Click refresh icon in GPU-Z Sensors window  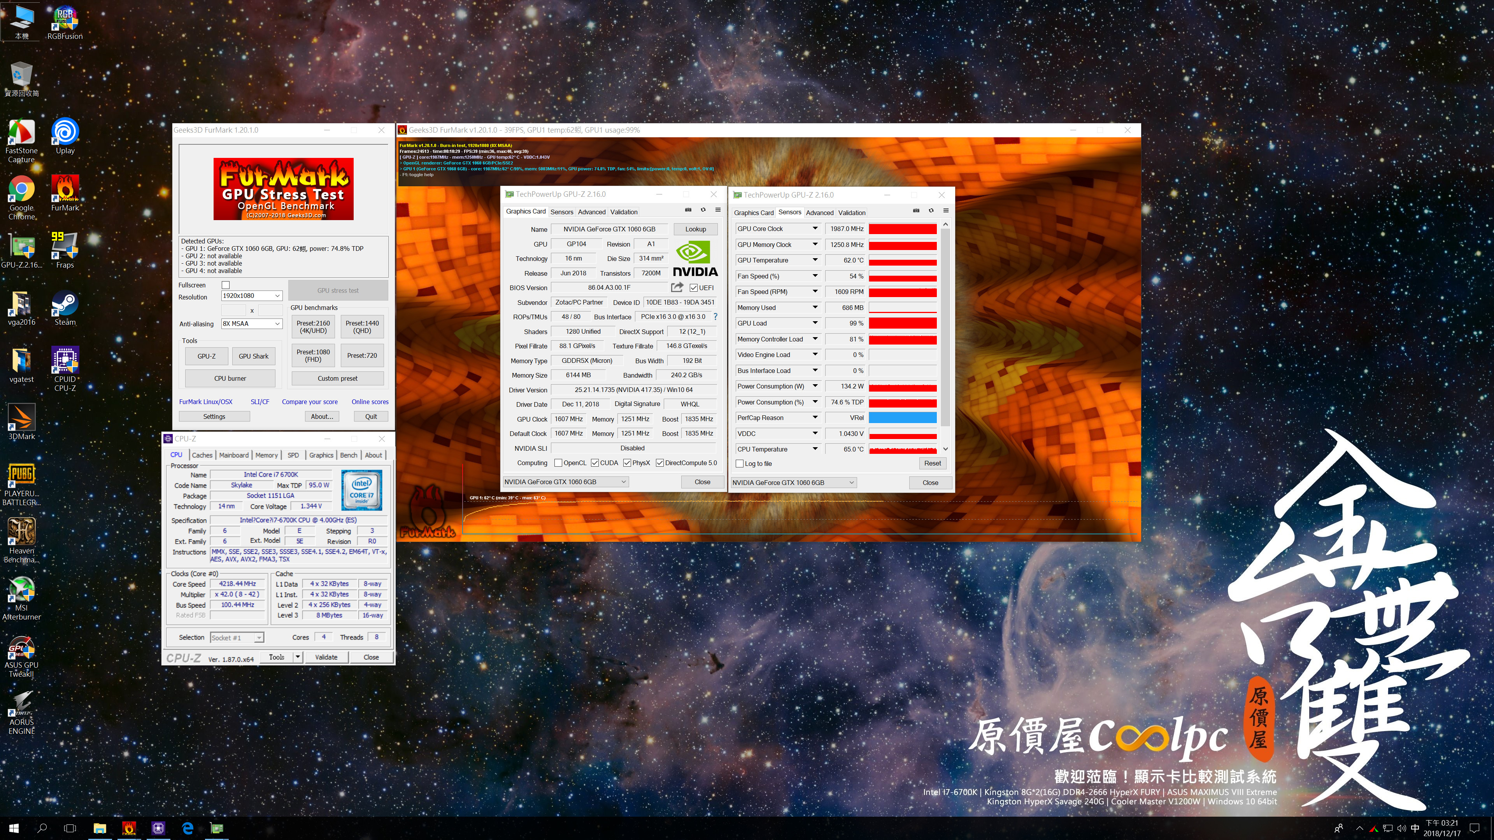point(931,210)
